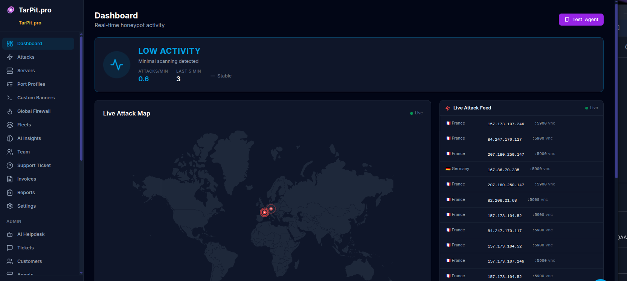Click the 0.6 attacks per minute value
The image size is (627, 281).
point(143,79)
